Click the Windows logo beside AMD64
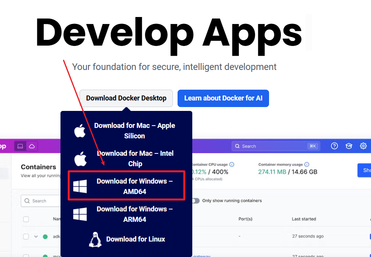Image resolution: width=371 pixels, height=257 pixels. pos(80,186)
